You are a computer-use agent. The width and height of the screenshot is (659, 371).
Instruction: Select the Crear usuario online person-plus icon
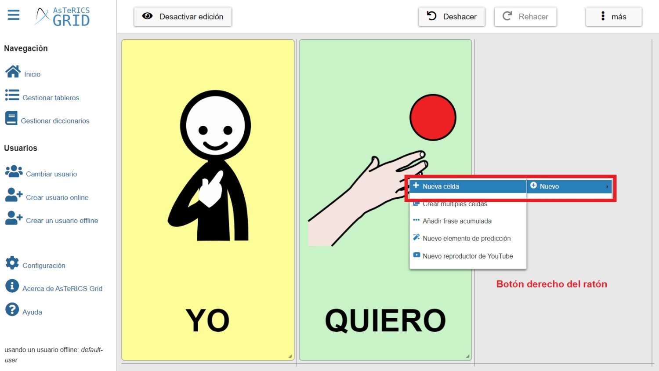13,194
